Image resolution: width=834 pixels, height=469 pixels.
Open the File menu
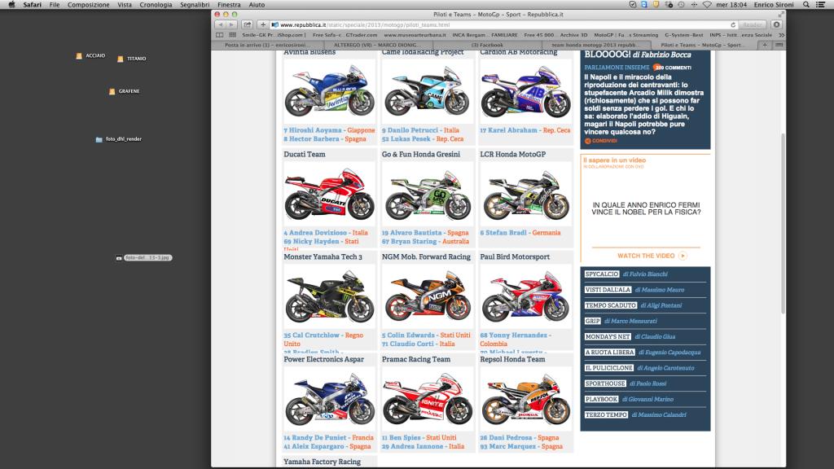pos(55,4)
